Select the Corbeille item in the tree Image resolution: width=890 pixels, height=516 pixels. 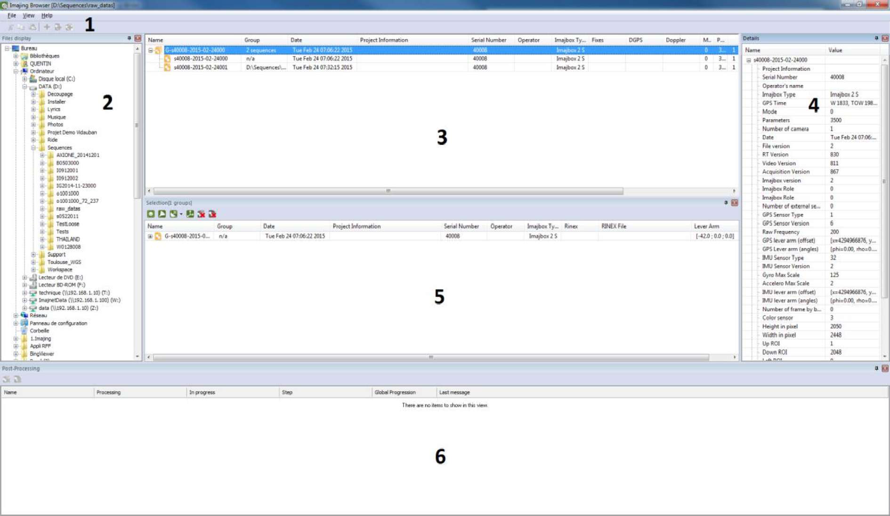40,331
